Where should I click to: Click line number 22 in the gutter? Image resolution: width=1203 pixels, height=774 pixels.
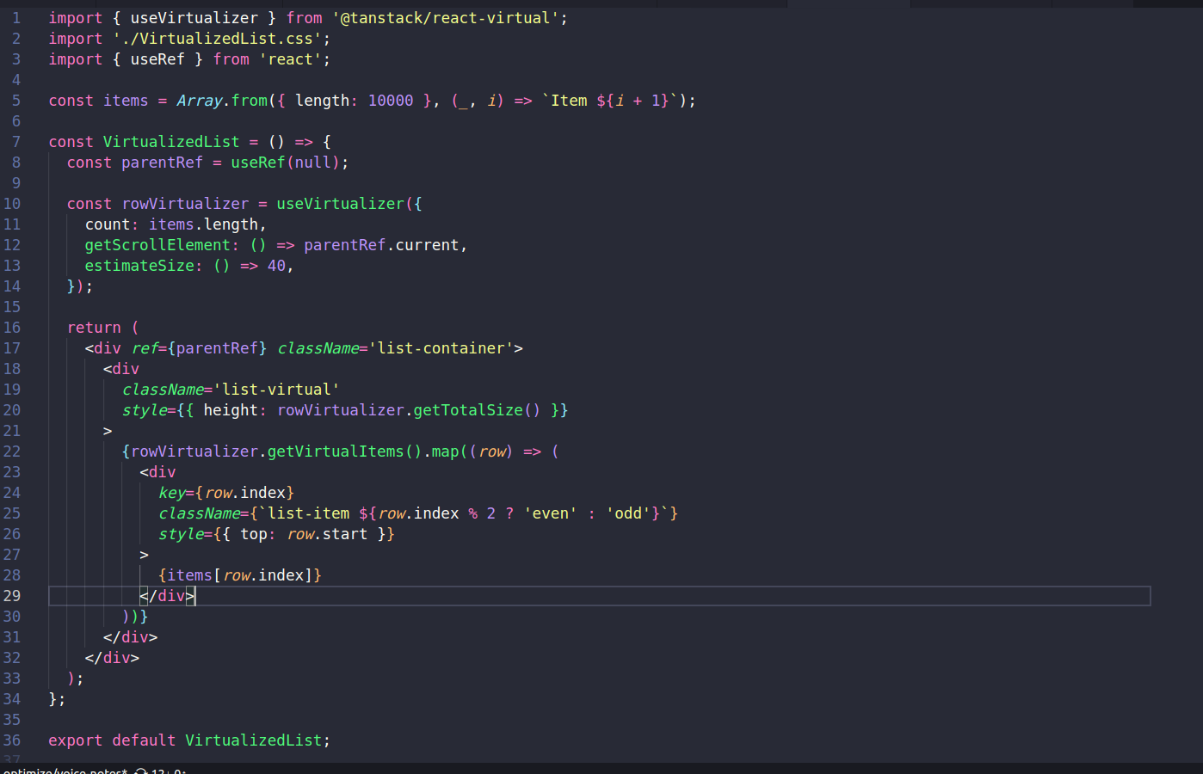[x=12, y=451]
